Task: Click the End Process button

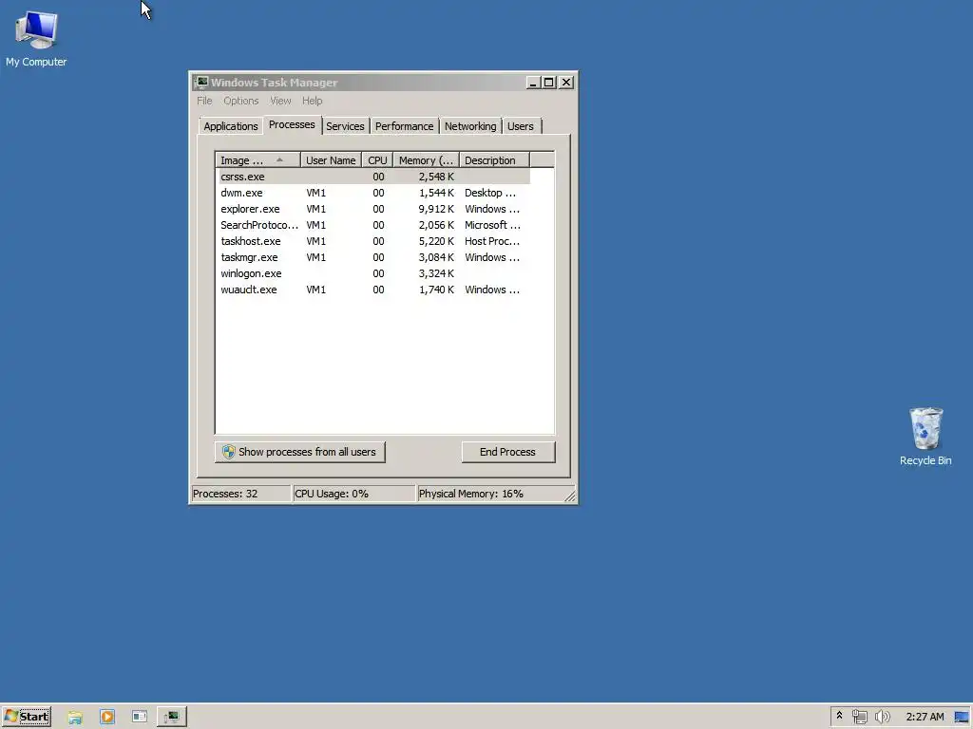Action: coord(507,452)
